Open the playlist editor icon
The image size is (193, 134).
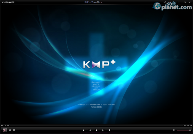(10, 130)
